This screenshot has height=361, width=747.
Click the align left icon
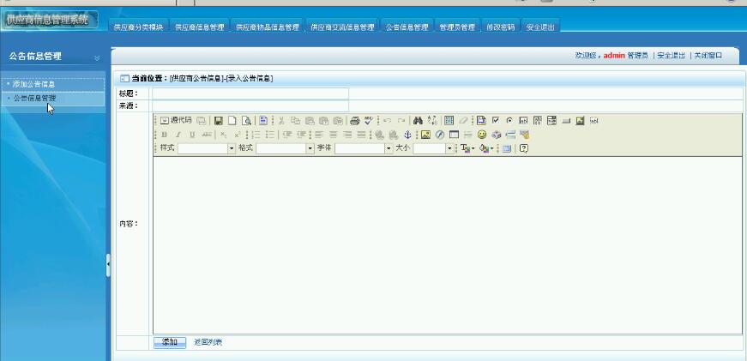[x=319, y=135]
